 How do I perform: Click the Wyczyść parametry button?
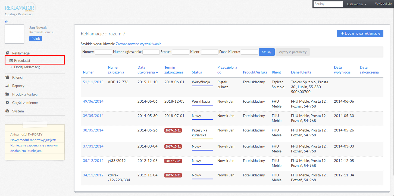(293, 52)
